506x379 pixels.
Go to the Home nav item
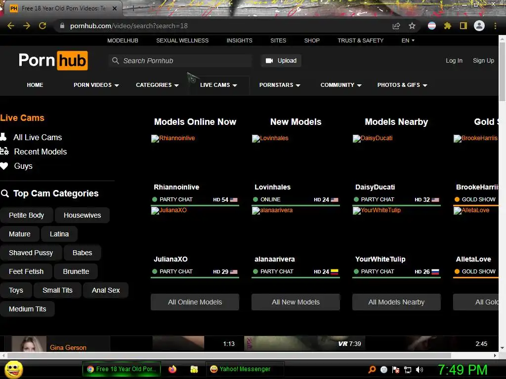click(x=35, y=85)
